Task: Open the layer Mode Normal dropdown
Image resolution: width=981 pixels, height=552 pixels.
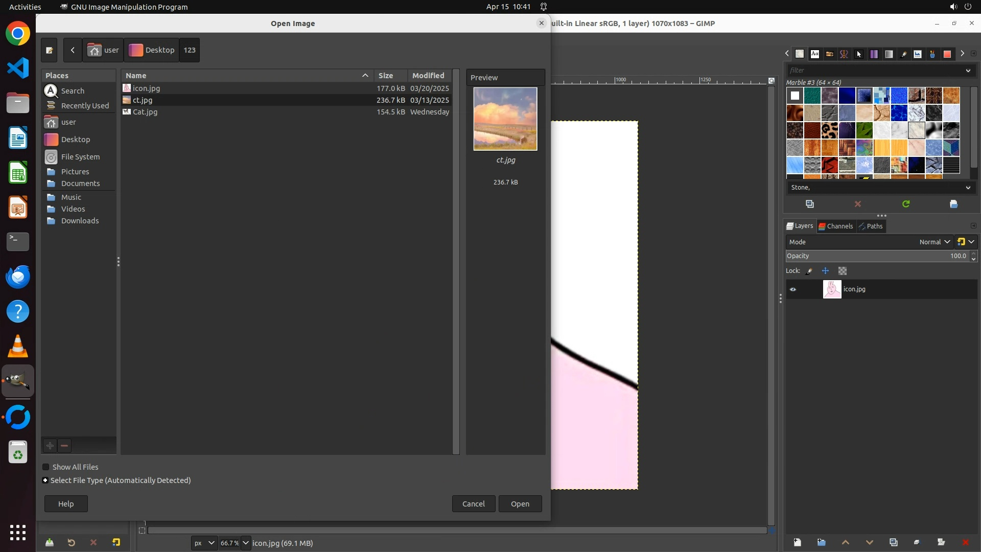Action: [x=934, y=242]
